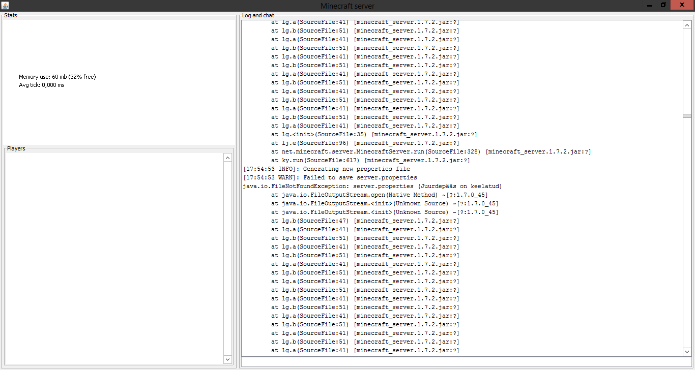The height and width of the screenshot is (370, 695).
Task: Click the Players list scroll down arrow
Action: pos(227,359)
